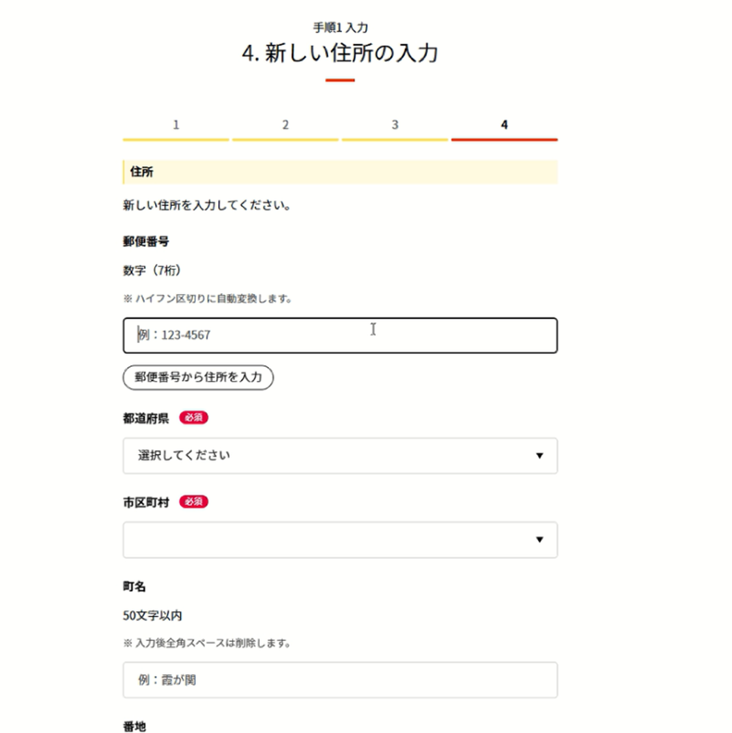Click the 市区町村 dropdown arrow icon
The height and width of the screenshot is (733, 732).
click(x=539, y=540)
